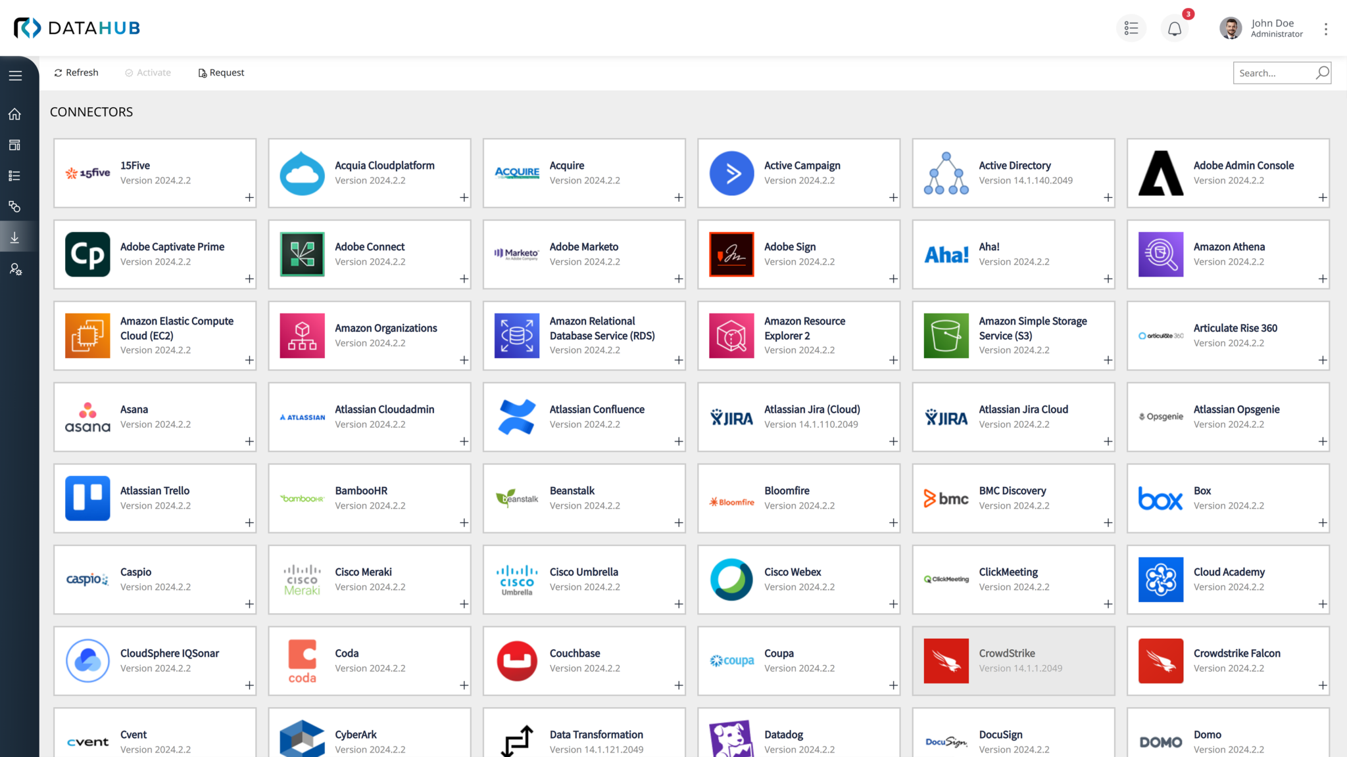Select the Adobe Captivate Prime logo
The width and height of the screenshot is (1347, 757).
pyautogui.click(x=87, y=254)
